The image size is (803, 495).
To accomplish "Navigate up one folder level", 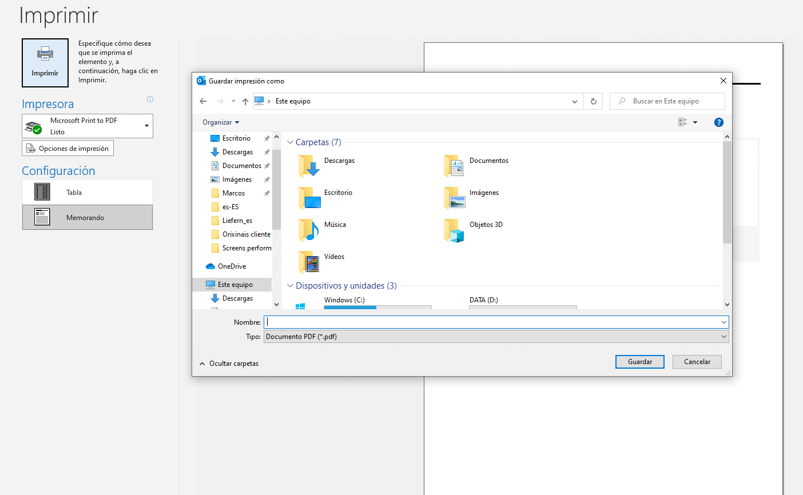I will pos(245,101).
